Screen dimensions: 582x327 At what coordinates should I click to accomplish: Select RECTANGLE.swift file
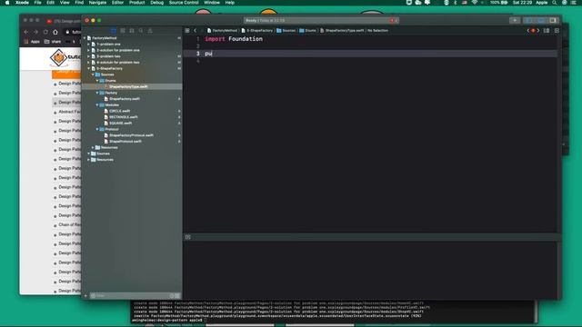pos(124,117)
